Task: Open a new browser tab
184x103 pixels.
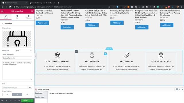Action: pos(58,3)
